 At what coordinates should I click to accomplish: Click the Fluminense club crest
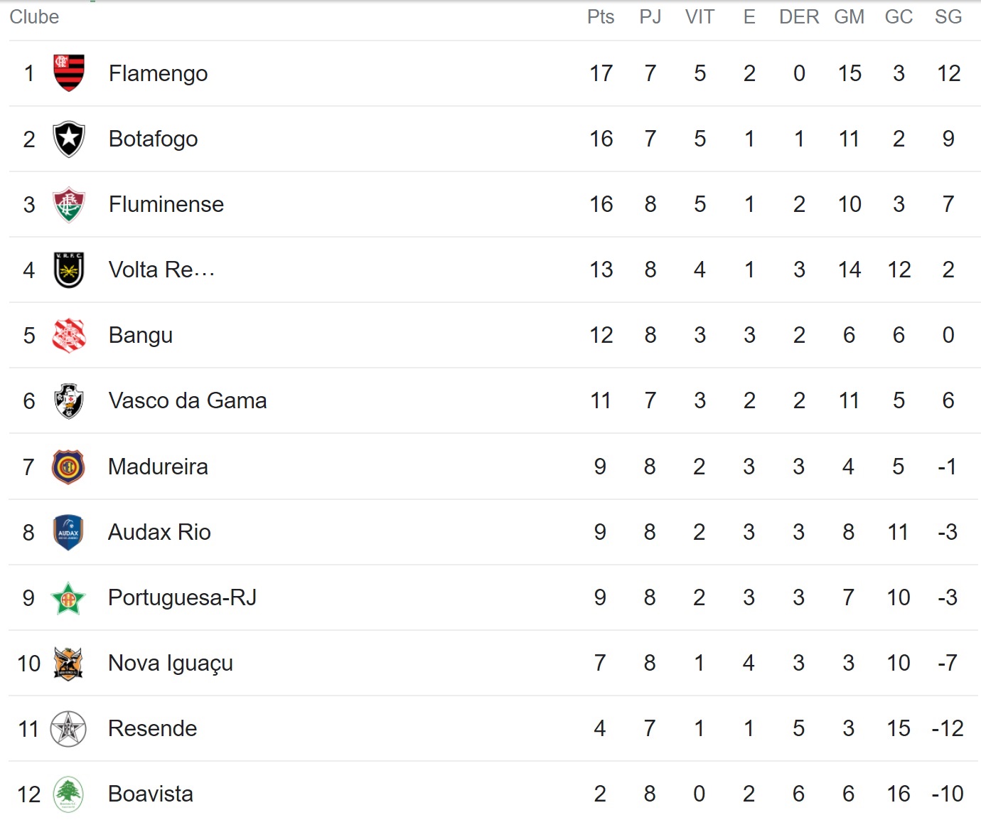click(x=69, y=205)
